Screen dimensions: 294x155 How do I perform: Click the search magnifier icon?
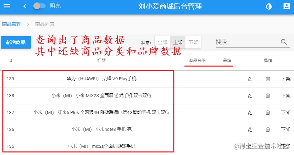[x=284, y=42]
